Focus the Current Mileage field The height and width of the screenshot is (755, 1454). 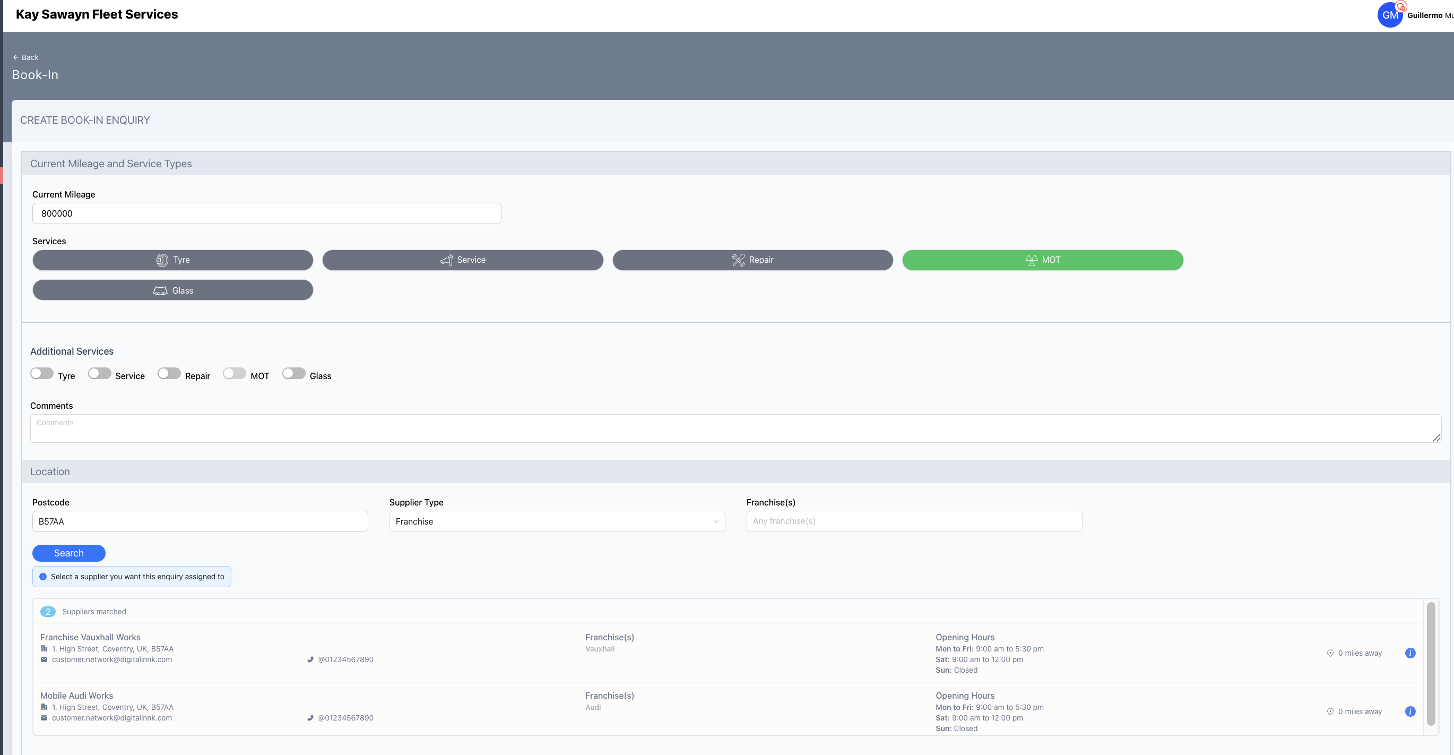coord(266,213)
